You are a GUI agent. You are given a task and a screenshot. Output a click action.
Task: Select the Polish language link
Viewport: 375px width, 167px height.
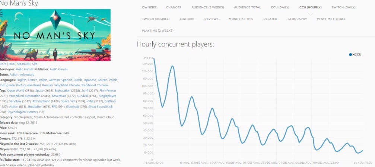tap(113, 80)
